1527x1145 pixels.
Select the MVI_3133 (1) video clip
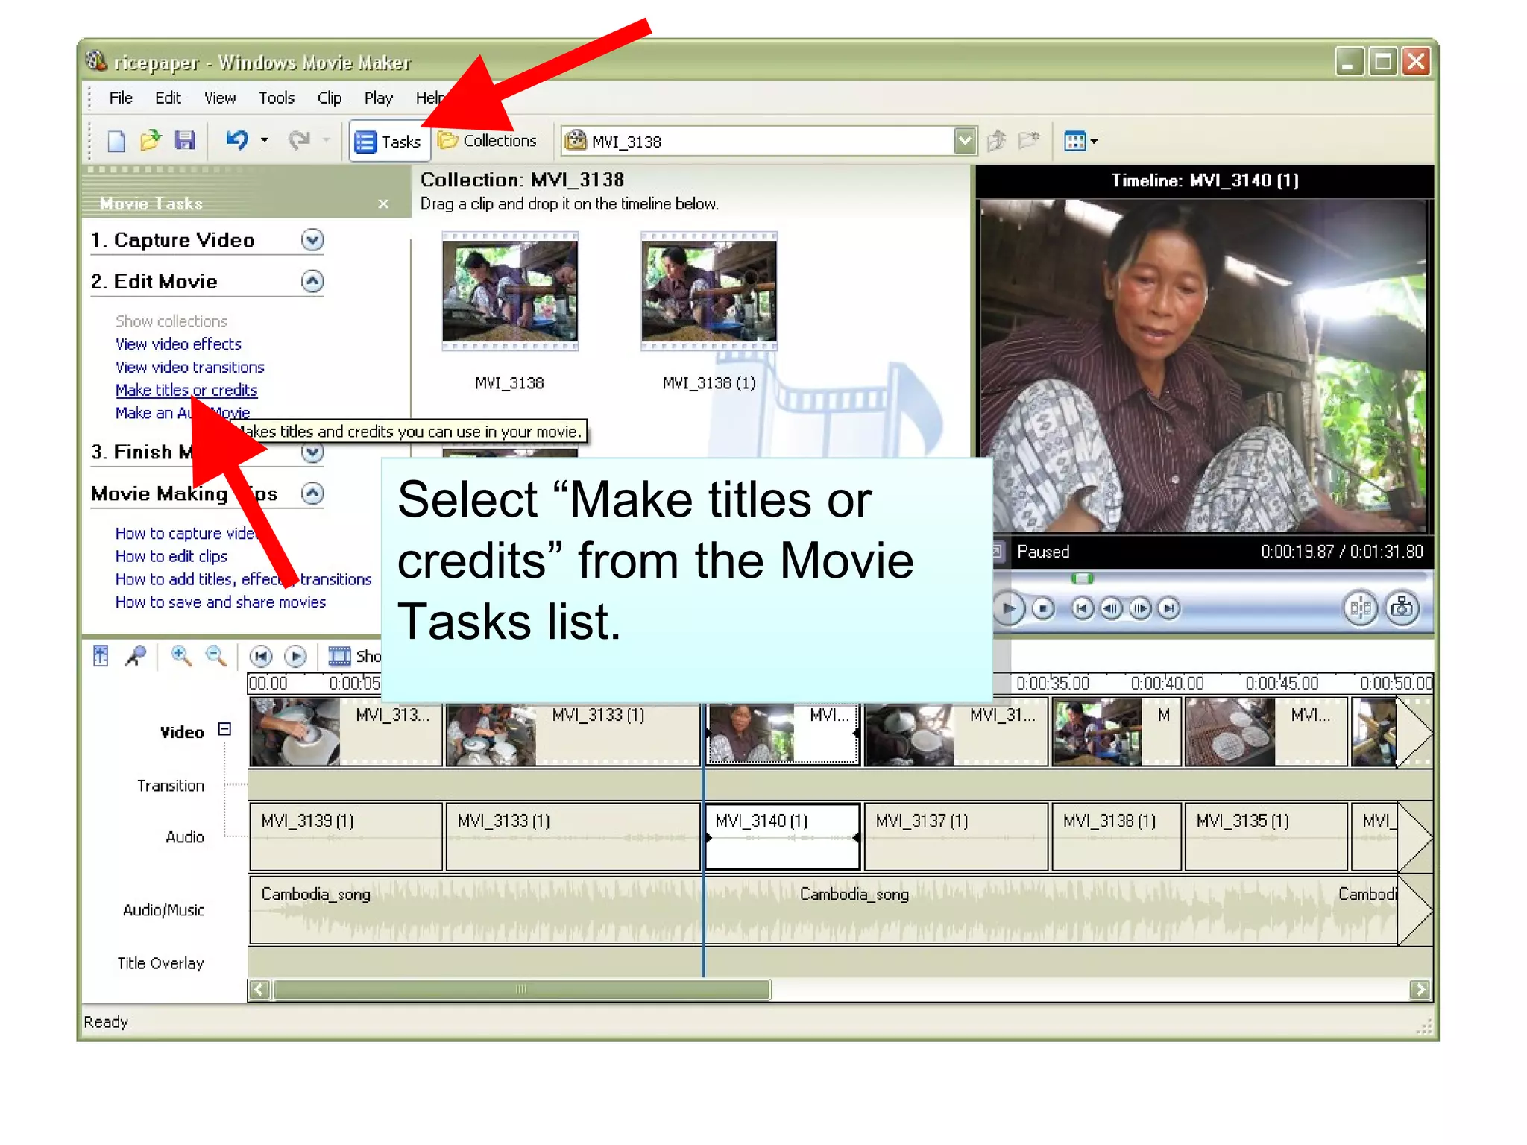point(573,732)
